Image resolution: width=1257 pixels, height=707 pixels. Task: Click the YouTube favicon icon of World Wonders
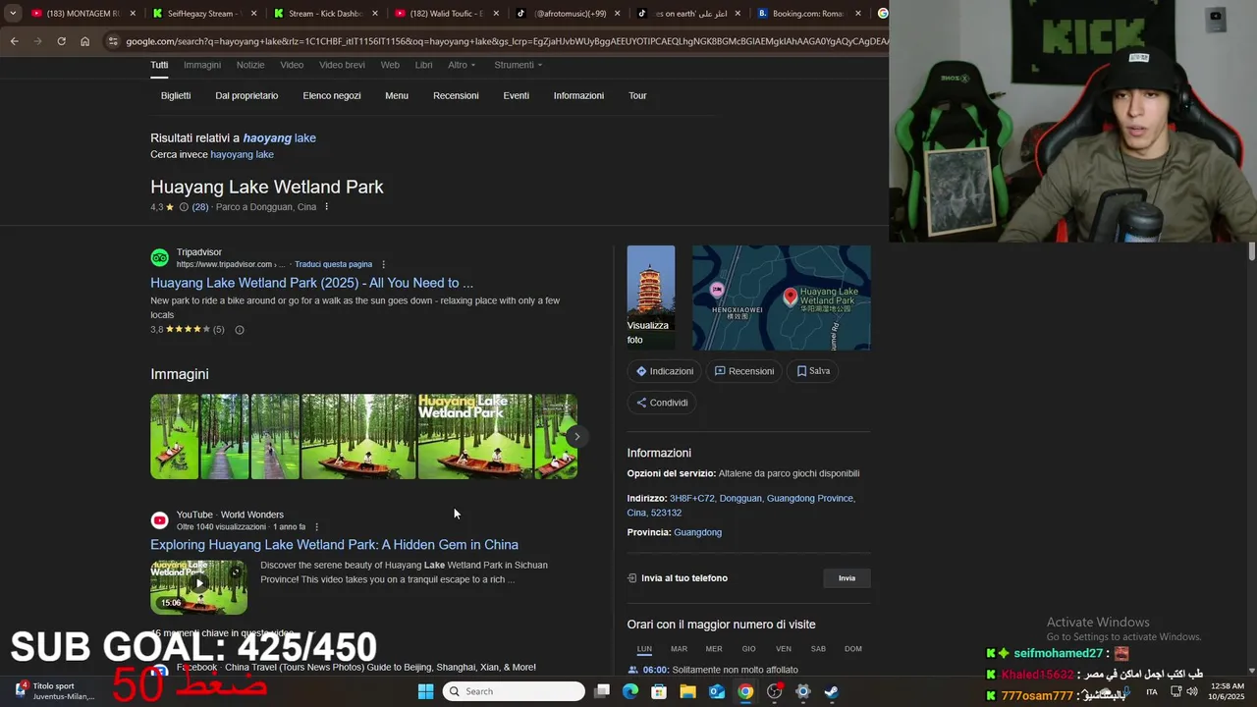click(x=159, y=520)
